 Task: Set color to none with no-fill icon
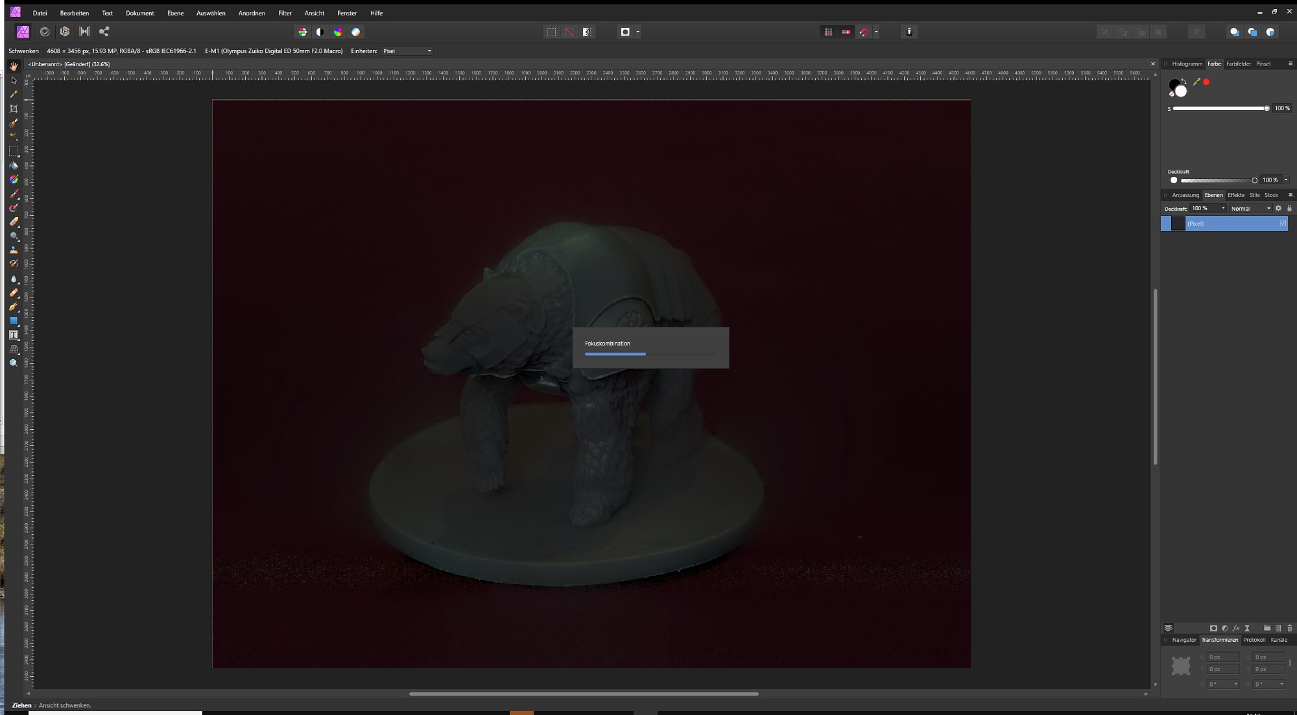(1172, 94)
